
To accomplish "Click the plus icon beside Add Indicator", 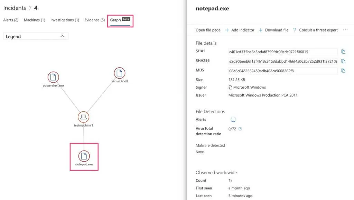I will click(x=227, y=30).
